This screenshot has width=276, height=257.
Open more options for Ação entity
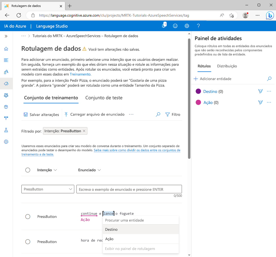click(269, 102)
